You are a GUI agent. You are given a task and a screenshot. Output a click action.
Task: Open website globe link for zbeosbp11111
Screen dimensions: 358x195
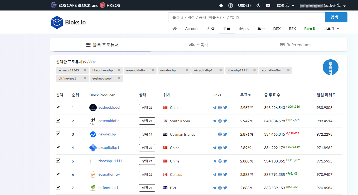pos(220,161)
